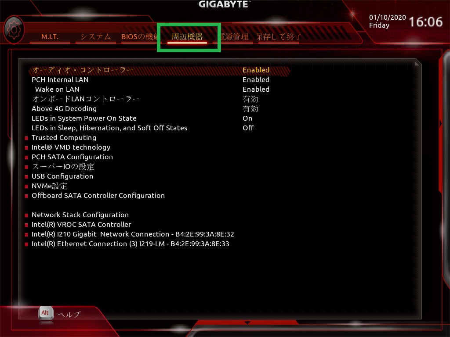Click the gear settings icon

(14, 30)
